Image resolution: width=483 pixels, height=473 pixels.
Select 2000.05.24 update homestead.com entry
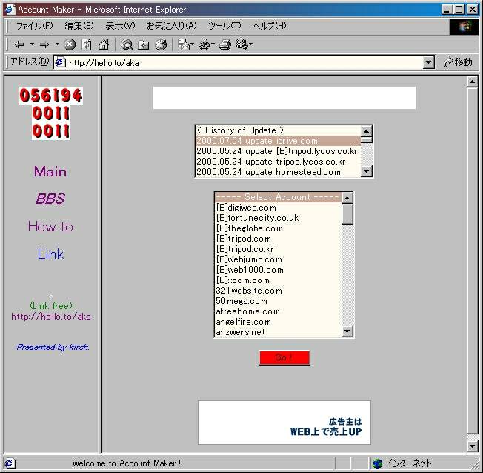click(278, 172)
